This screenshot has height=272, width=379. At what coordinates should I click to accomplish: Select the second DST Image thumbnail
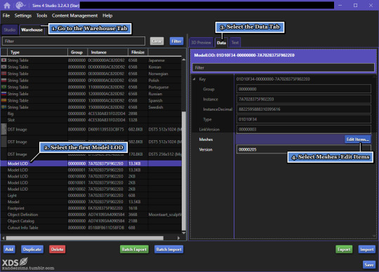[x=4, y=142]
